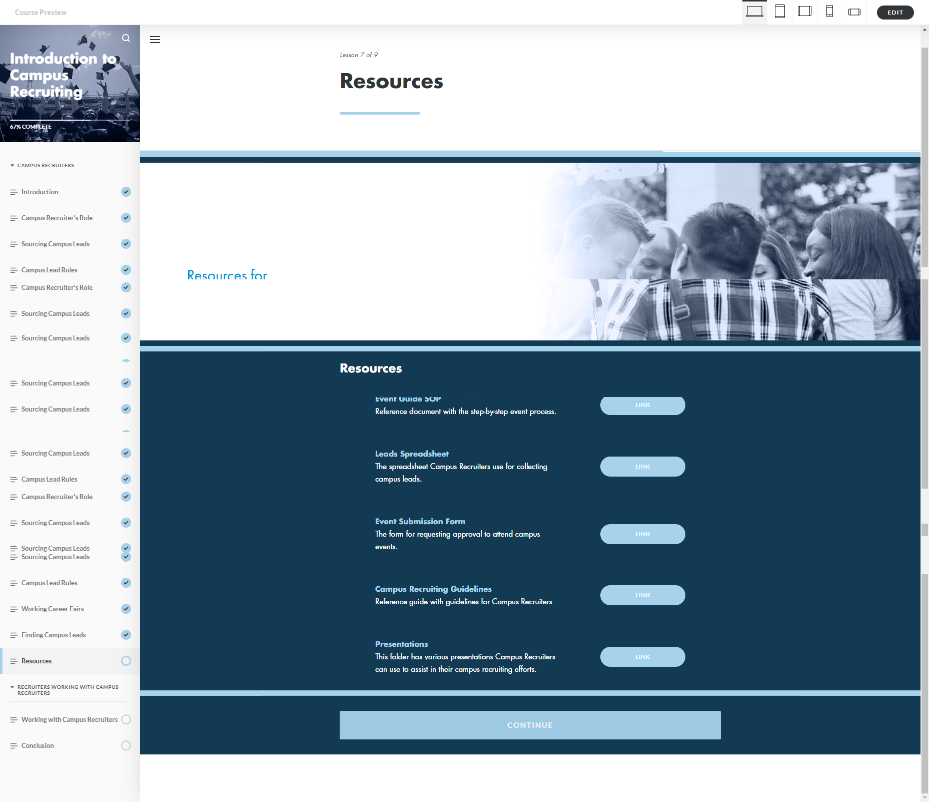Click the Resources lesson list icon

click(x=14, y=661)
